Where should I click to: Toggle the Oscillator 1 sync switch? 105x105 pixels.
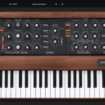point(18,25)
